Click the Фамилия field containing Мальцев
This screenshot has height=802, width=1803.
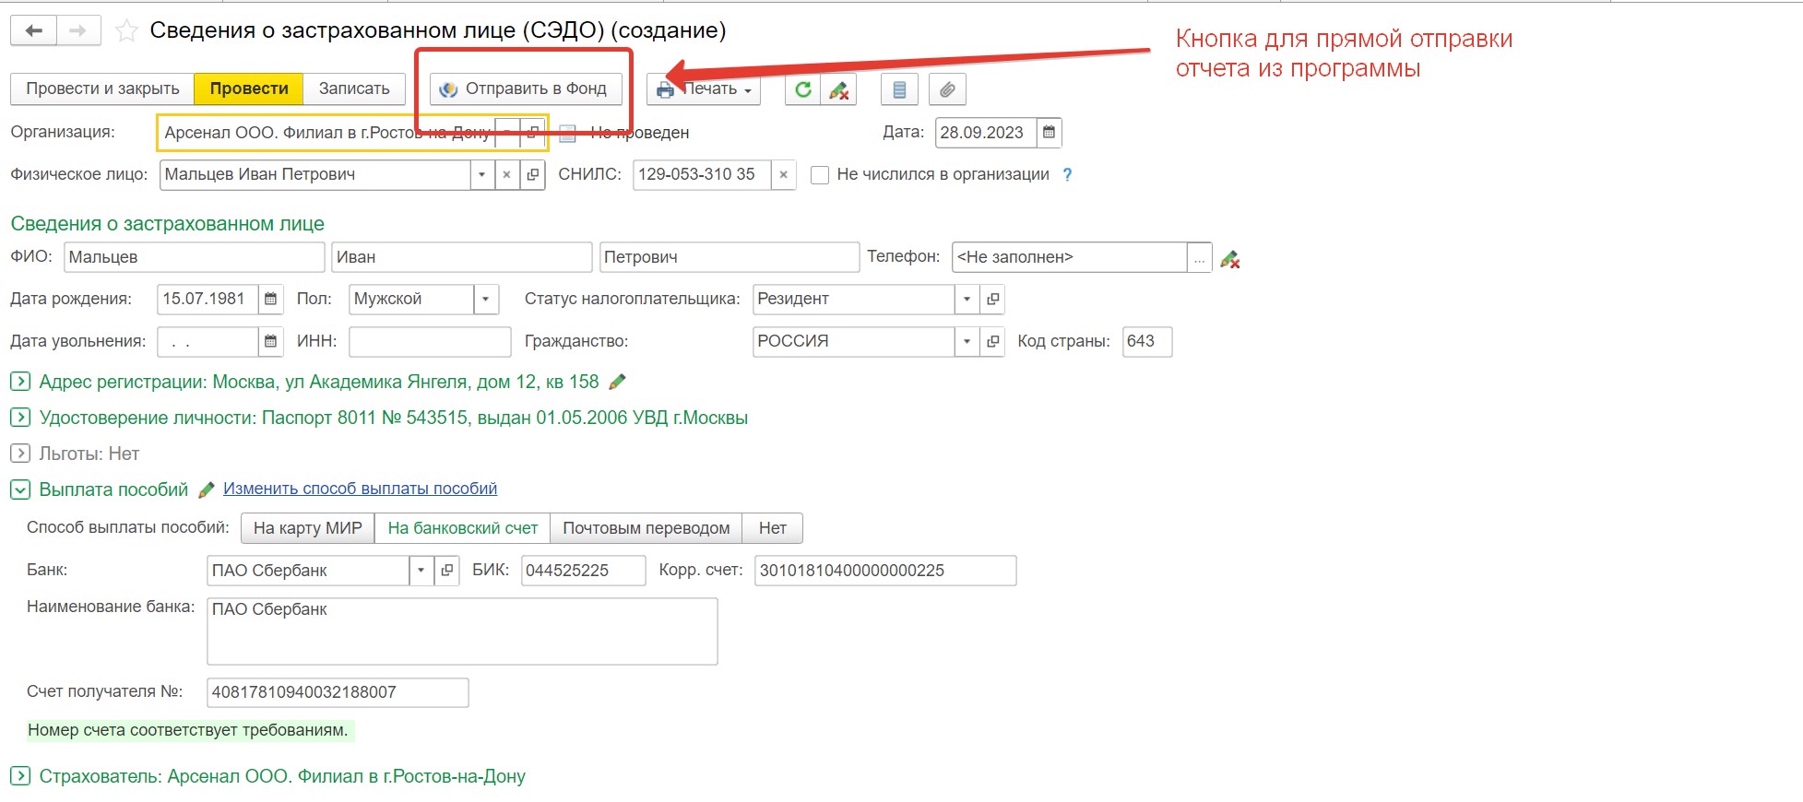click(195, 257)
